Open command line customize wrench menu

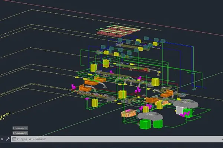pyautogui.click(x=8, y=139)
